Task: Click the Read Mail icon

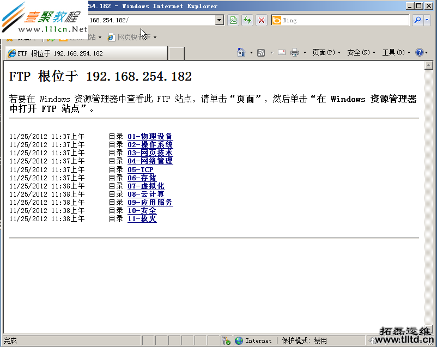Action: click(x=281, y=52)
